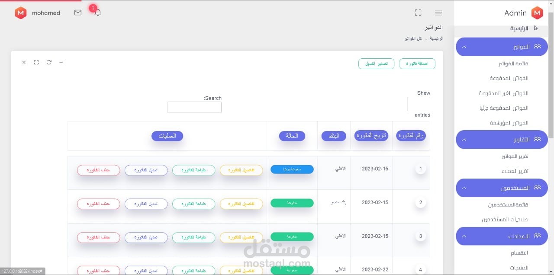Sort by تاريخ الفاتورة column header
The width and height of the screenshot is (554, 275).
pyautogui.click(x=371, y=136)
